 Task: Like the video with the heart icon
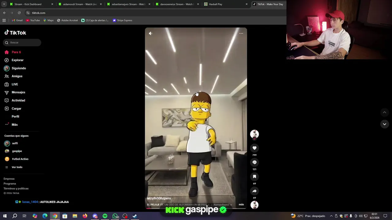[x=254, y=148]
